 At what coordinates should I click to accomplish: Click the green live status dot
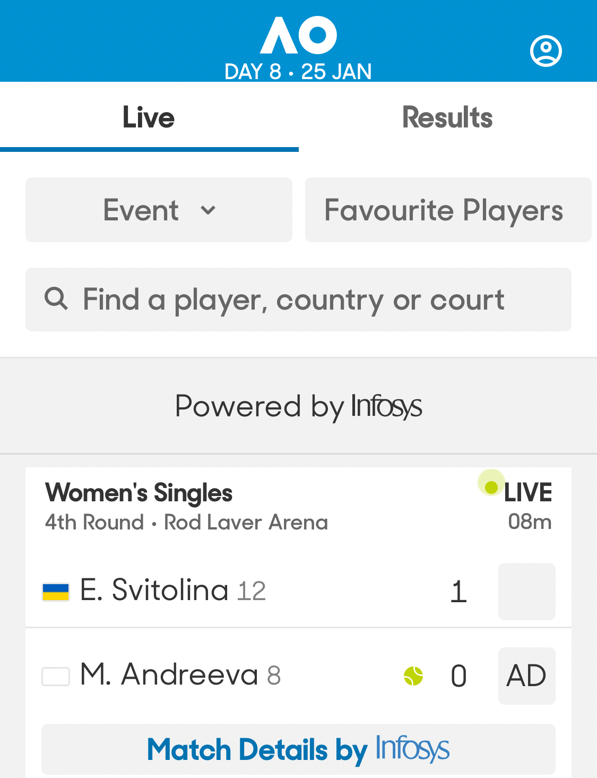[491, 486]
